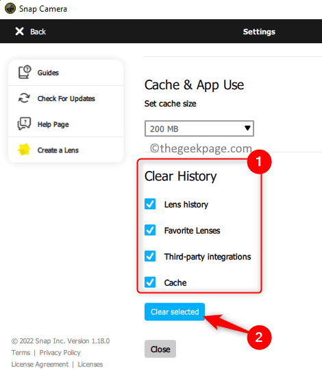Click the Help Page chat bubble icon
Screen dimensions: 322x370
pyautogui.click(x=24, y=124)
